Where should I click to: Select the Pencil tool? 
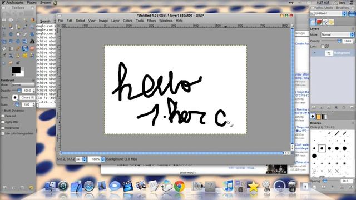point(18,48)
